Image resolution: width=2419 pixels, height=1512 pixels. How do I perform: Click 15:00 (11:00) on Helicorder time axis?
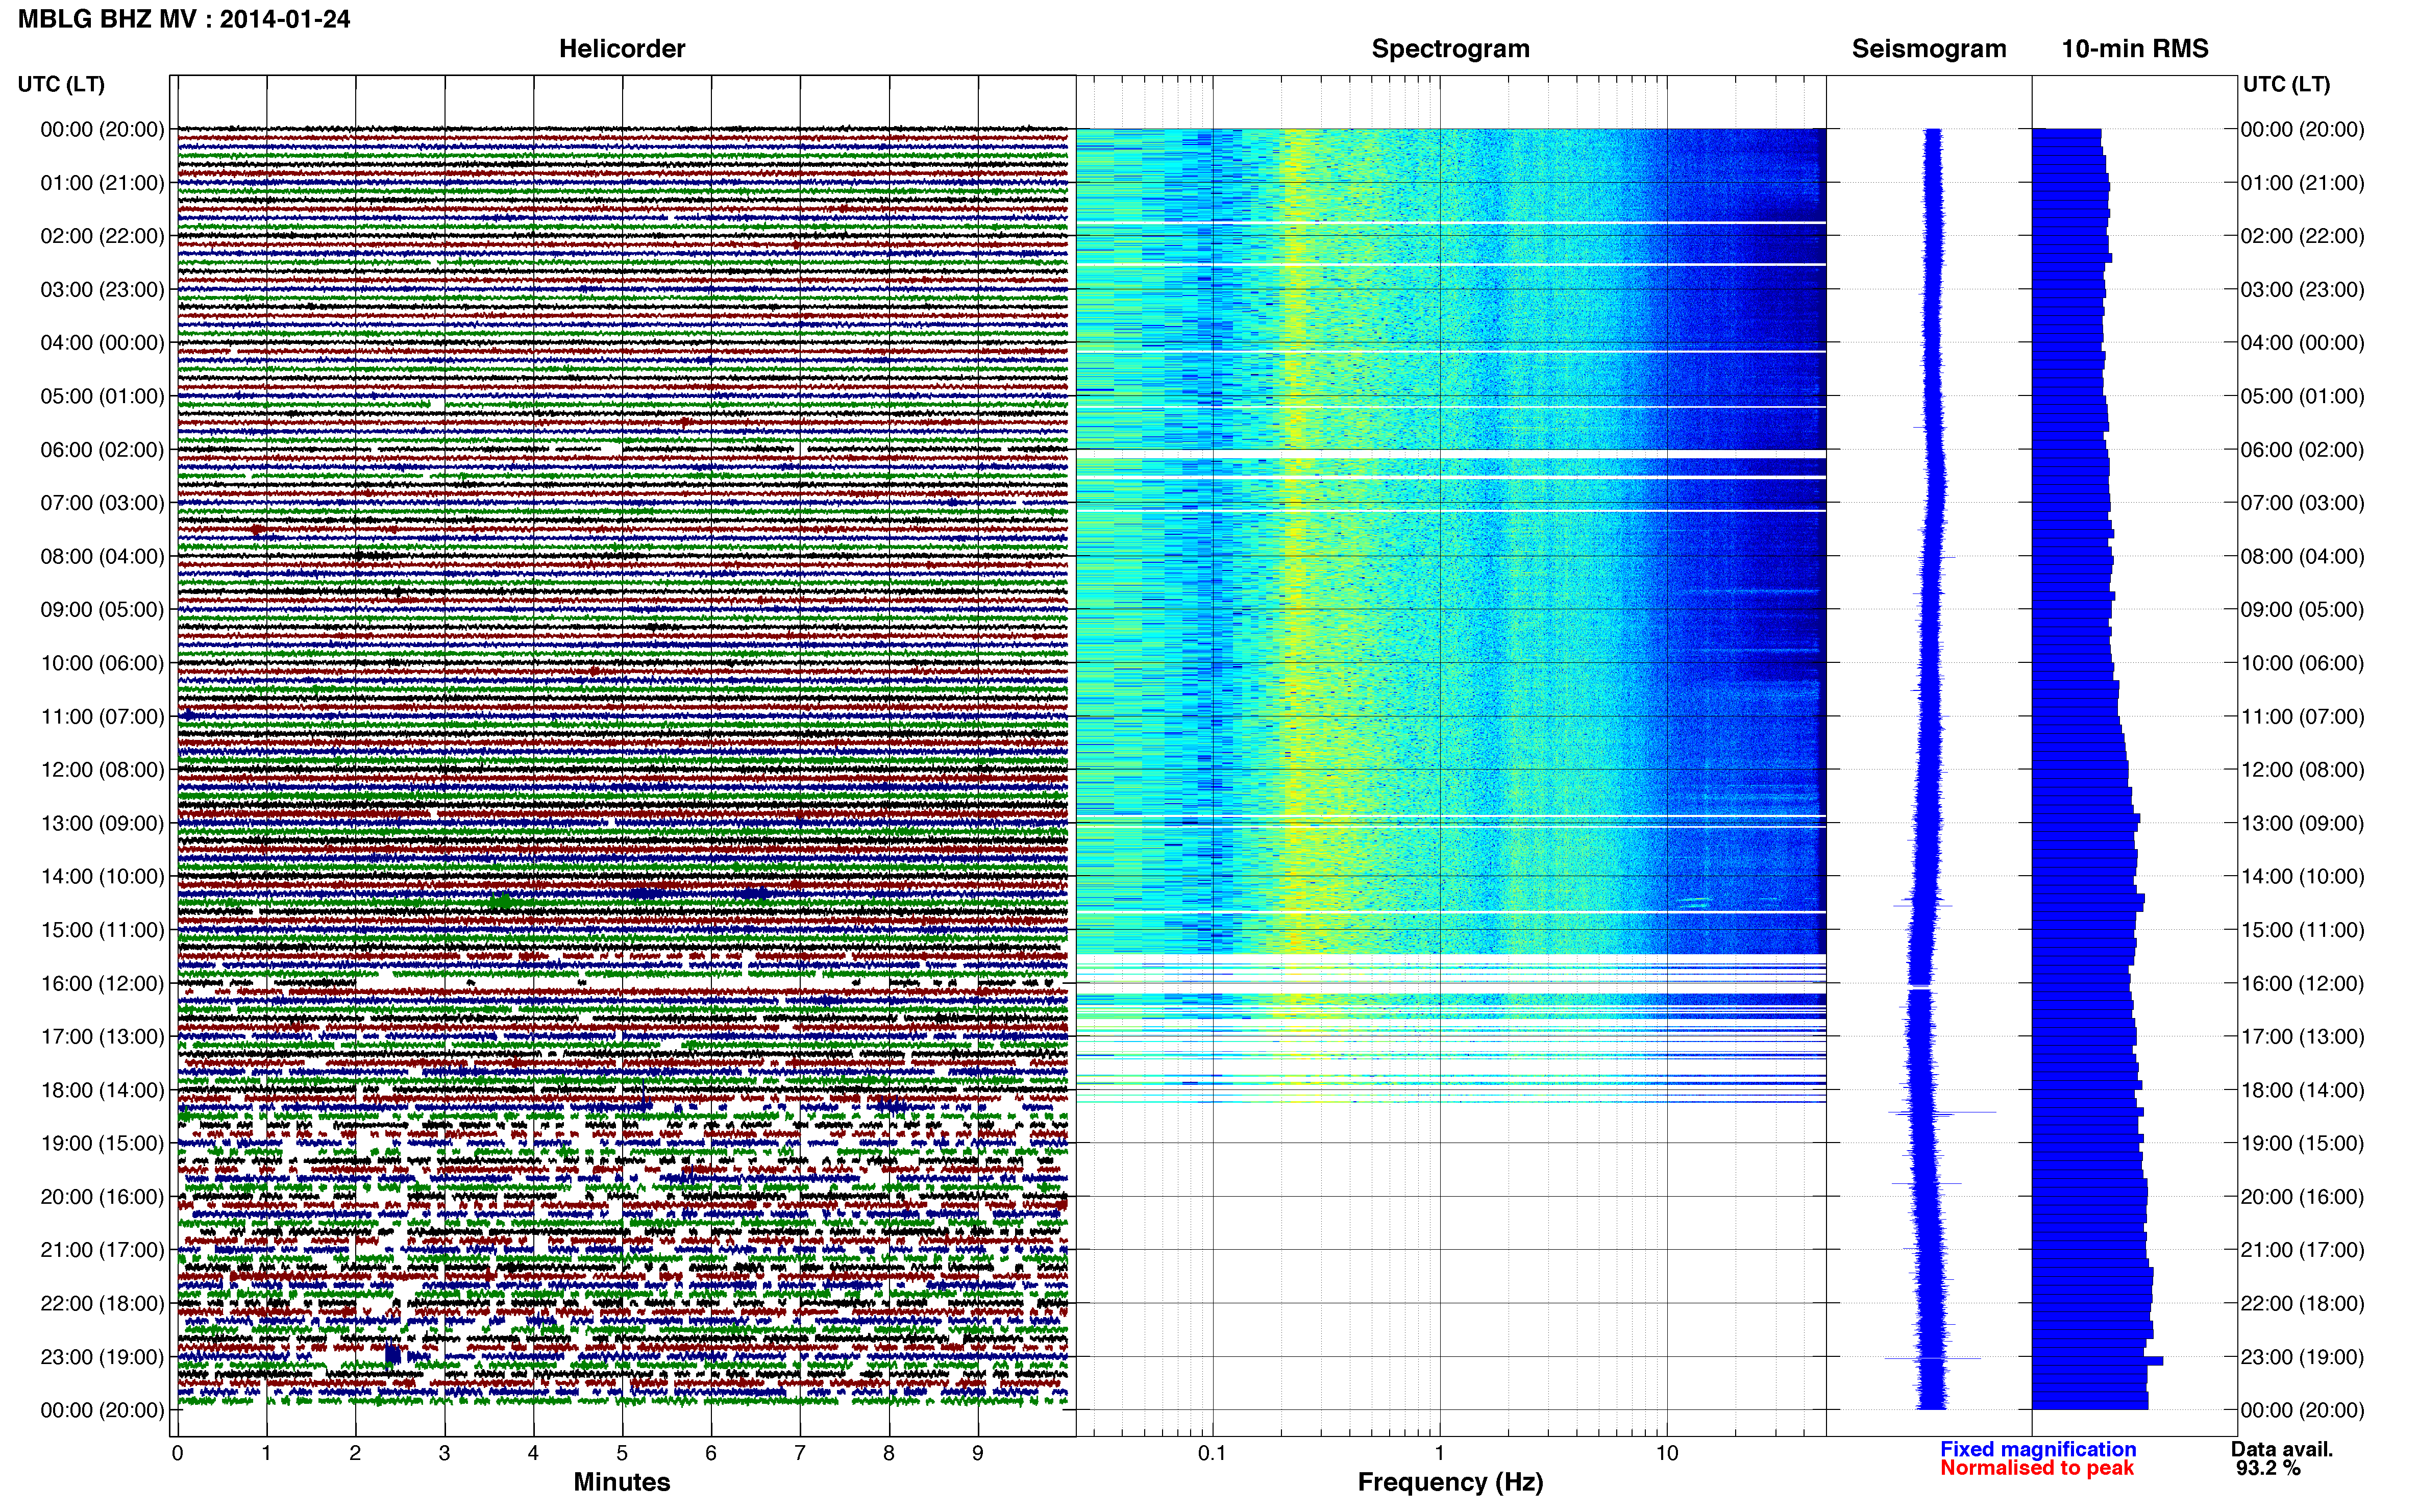(x=102, y=930)
